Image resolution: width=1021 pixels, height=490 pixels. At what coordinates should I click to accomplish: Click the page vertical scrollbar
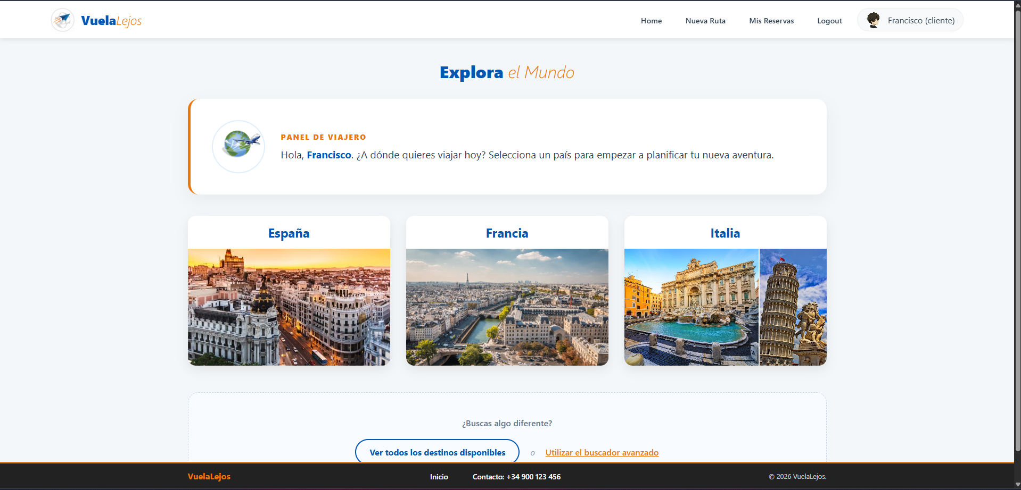pyautogui.click(x=1017, y=213)
